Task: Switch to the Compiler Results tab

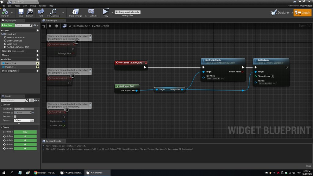Action: click(x=53, y=141)
